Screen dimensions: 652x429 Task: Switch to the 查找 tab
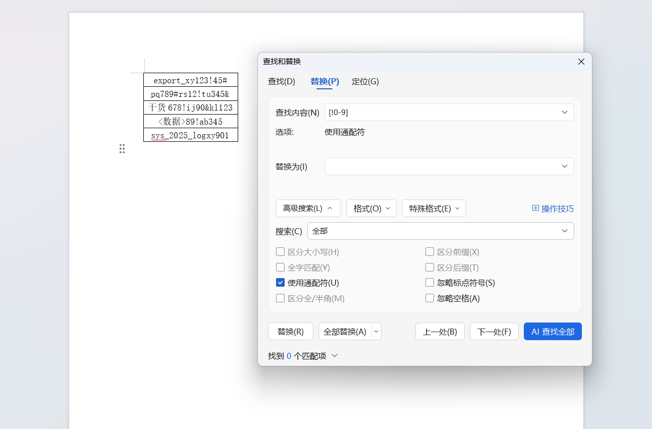[282, 81]
